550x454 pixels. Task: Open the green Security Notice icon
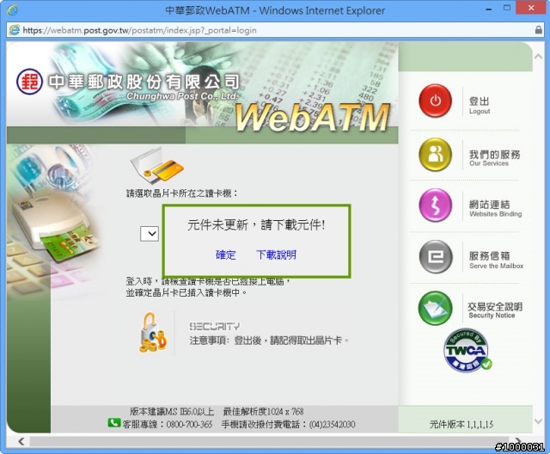tap(436, 308)
